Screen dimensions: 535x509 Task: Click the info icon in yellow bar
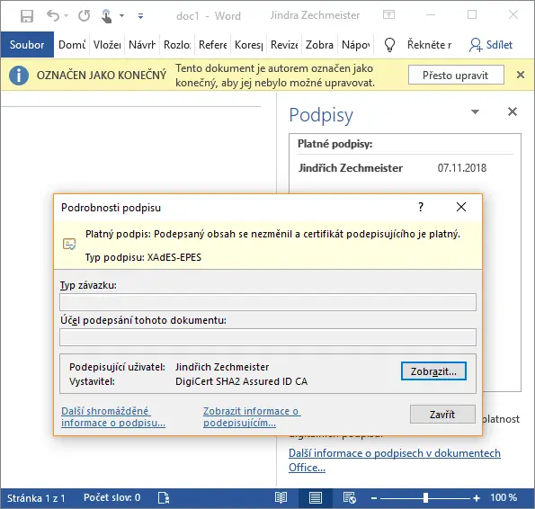(x=19, y=75)
